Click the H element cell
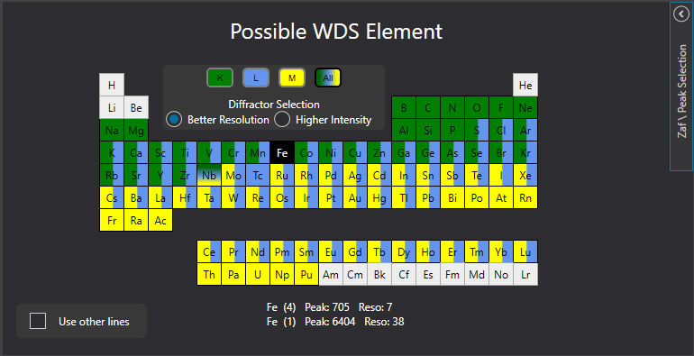 click(112, 85)
